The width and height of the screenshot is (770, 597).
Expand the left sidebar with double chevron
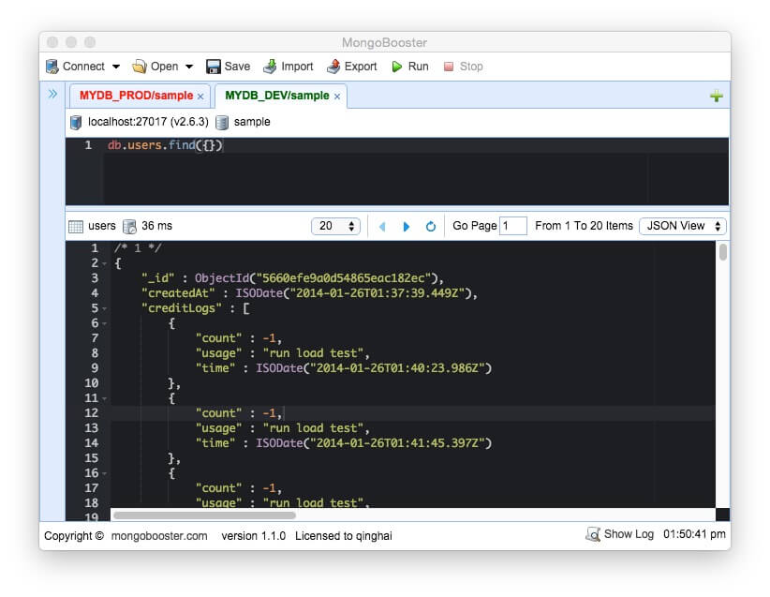(x=52, y=94)
